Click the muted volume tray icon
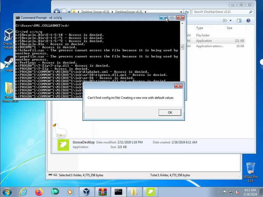Viewport: 263px width, 197px height. pyautogui.click(x=237, y=192)
